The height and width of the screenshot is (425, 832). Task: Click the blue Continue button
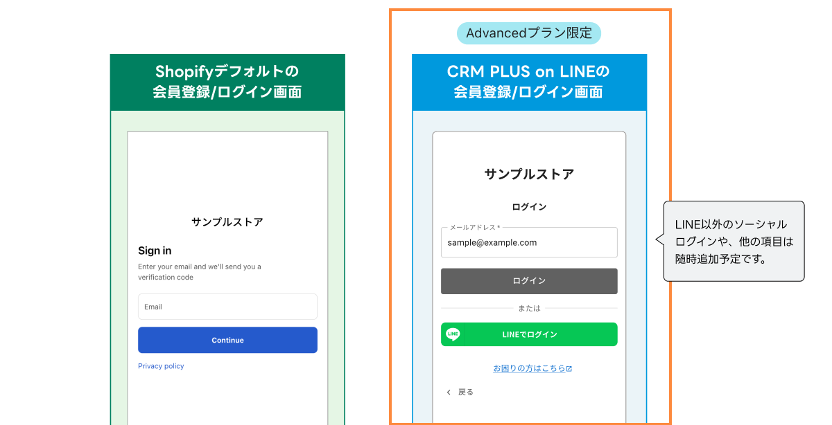coord(227,340)
